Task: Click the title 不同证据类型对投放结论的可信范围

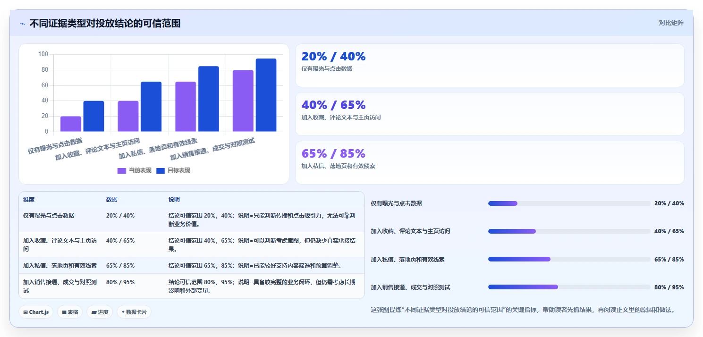Action: [105, 23]
